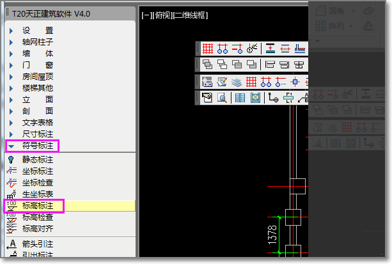
Task: Open the 二维线框 visual style control
Action: (191, 15)
